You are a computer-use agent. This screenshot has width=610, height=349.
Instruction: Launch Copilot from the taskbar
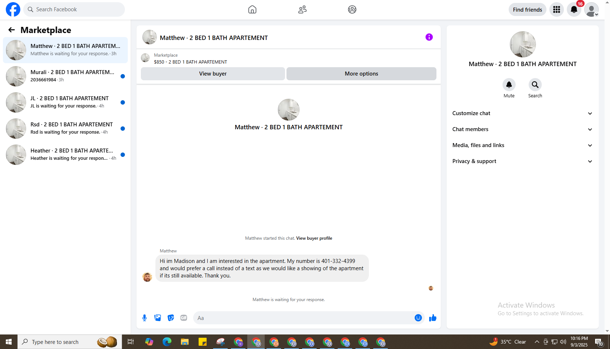(x=149, y=342)
